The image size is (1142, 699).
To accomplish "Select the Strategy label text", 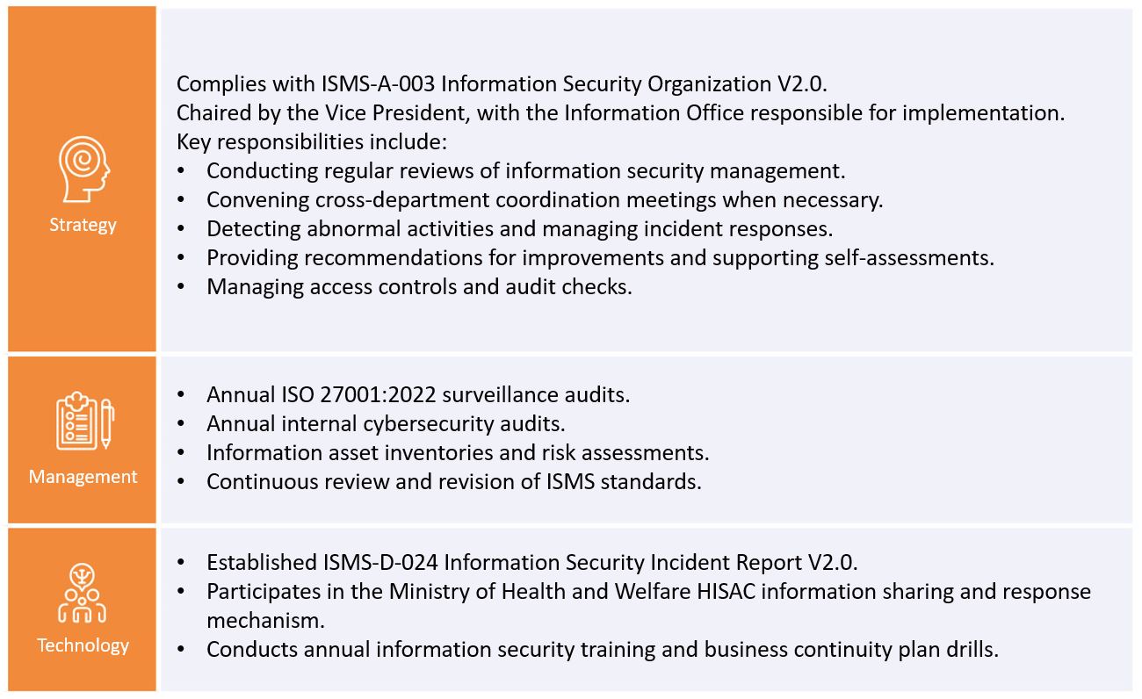I will tap(83, 225).
